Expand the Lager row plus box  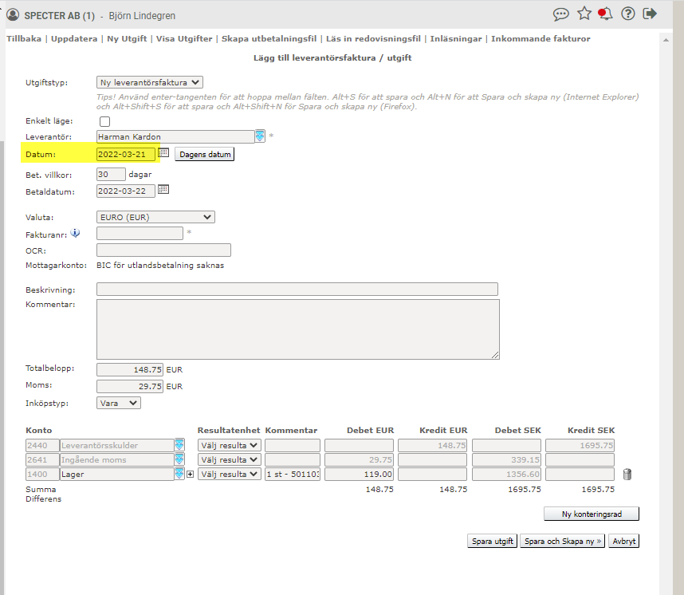coord(190,475)
